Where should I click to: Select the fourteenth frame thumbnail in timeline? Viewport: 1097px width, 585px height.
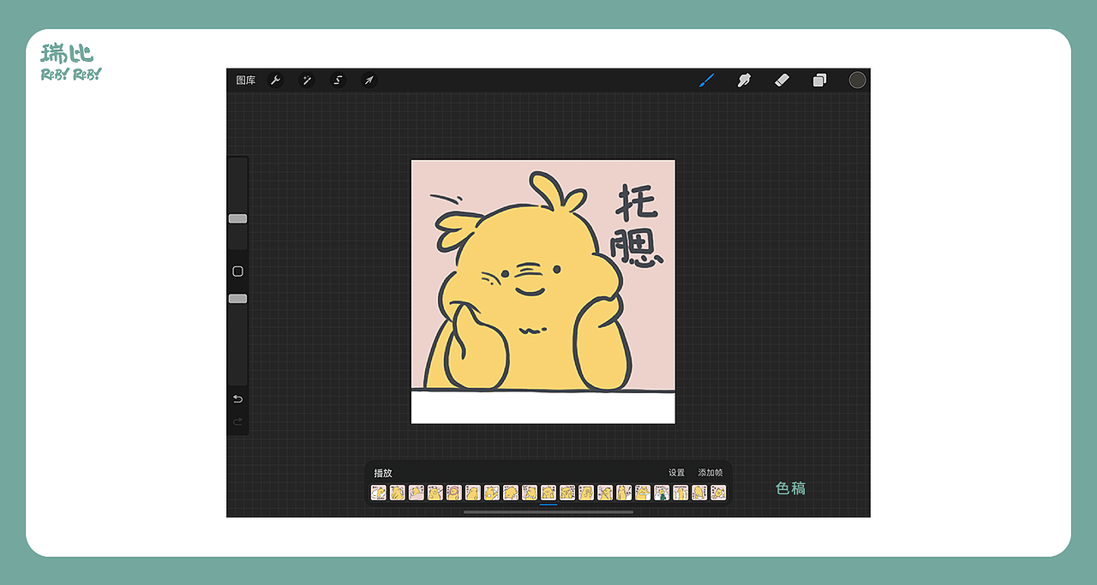624,492
